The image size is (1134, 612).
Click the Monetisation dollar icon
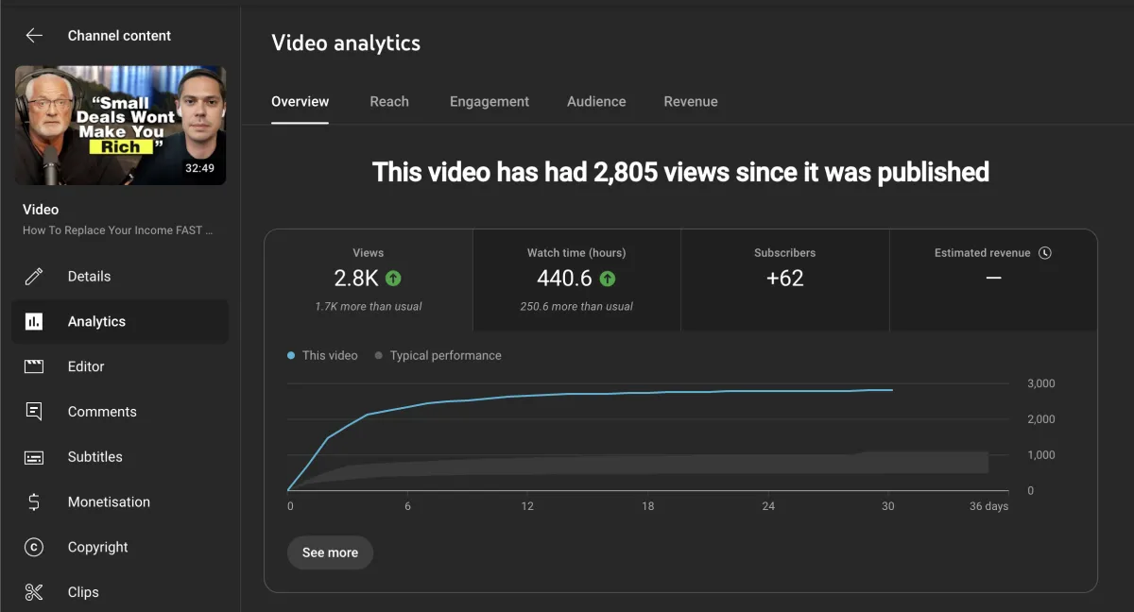click(34, 502)
